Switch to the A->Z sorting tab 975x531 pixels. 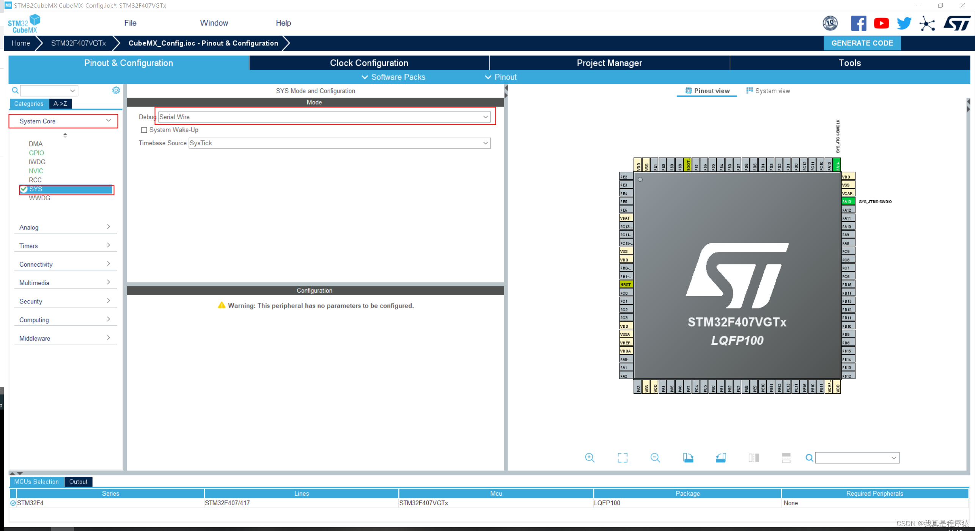60,104
